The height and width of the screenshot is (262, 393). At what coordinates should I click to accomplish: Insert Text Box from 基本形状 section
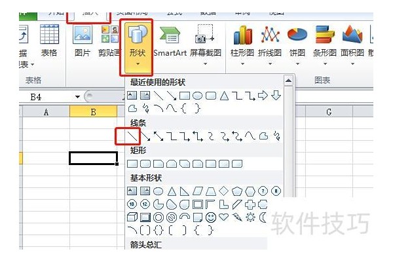[x=132, y=191]
